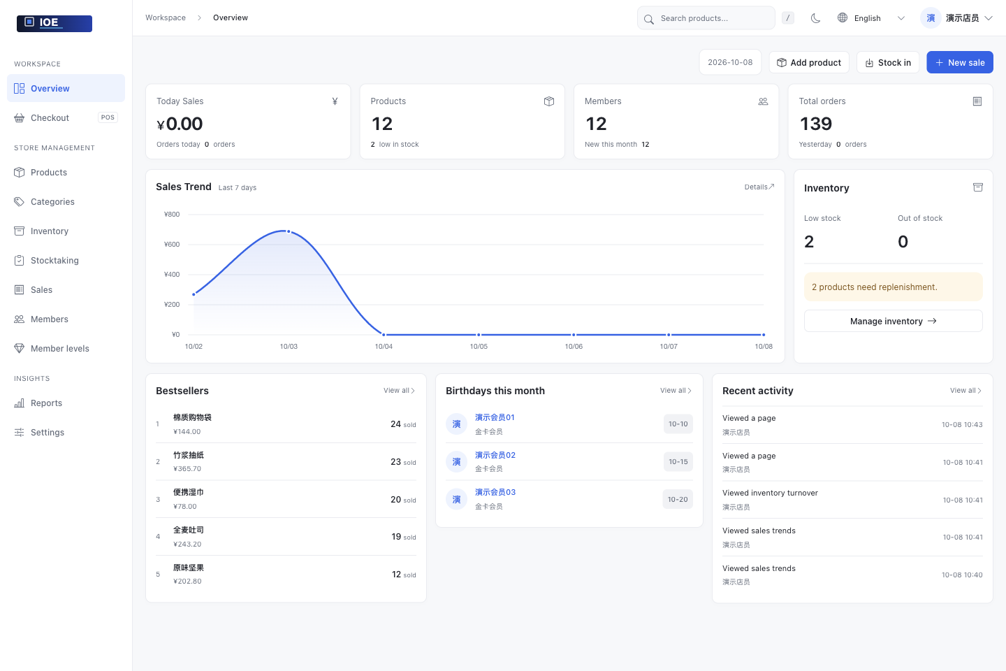Click the Member levels diamond icon
Image resolution: width=1006 pixels, height=671 pixels.
coord(20,349)
